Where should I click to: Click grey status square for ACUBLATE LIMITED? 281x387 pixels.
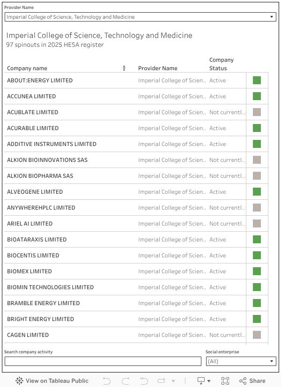point(257,112)
